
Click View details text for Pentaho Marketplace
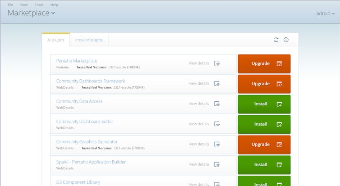pos(199,63)
